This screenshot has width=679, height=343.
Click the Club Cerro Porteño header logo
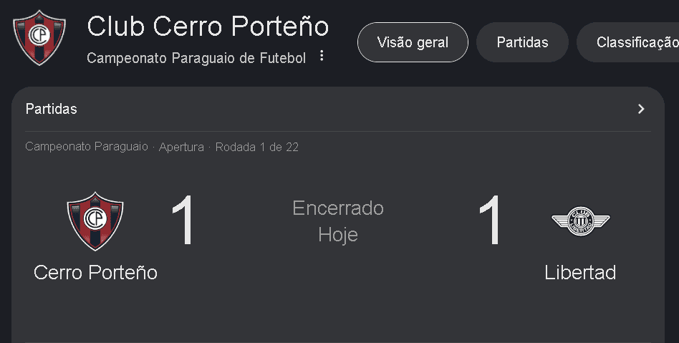[39, 37]
